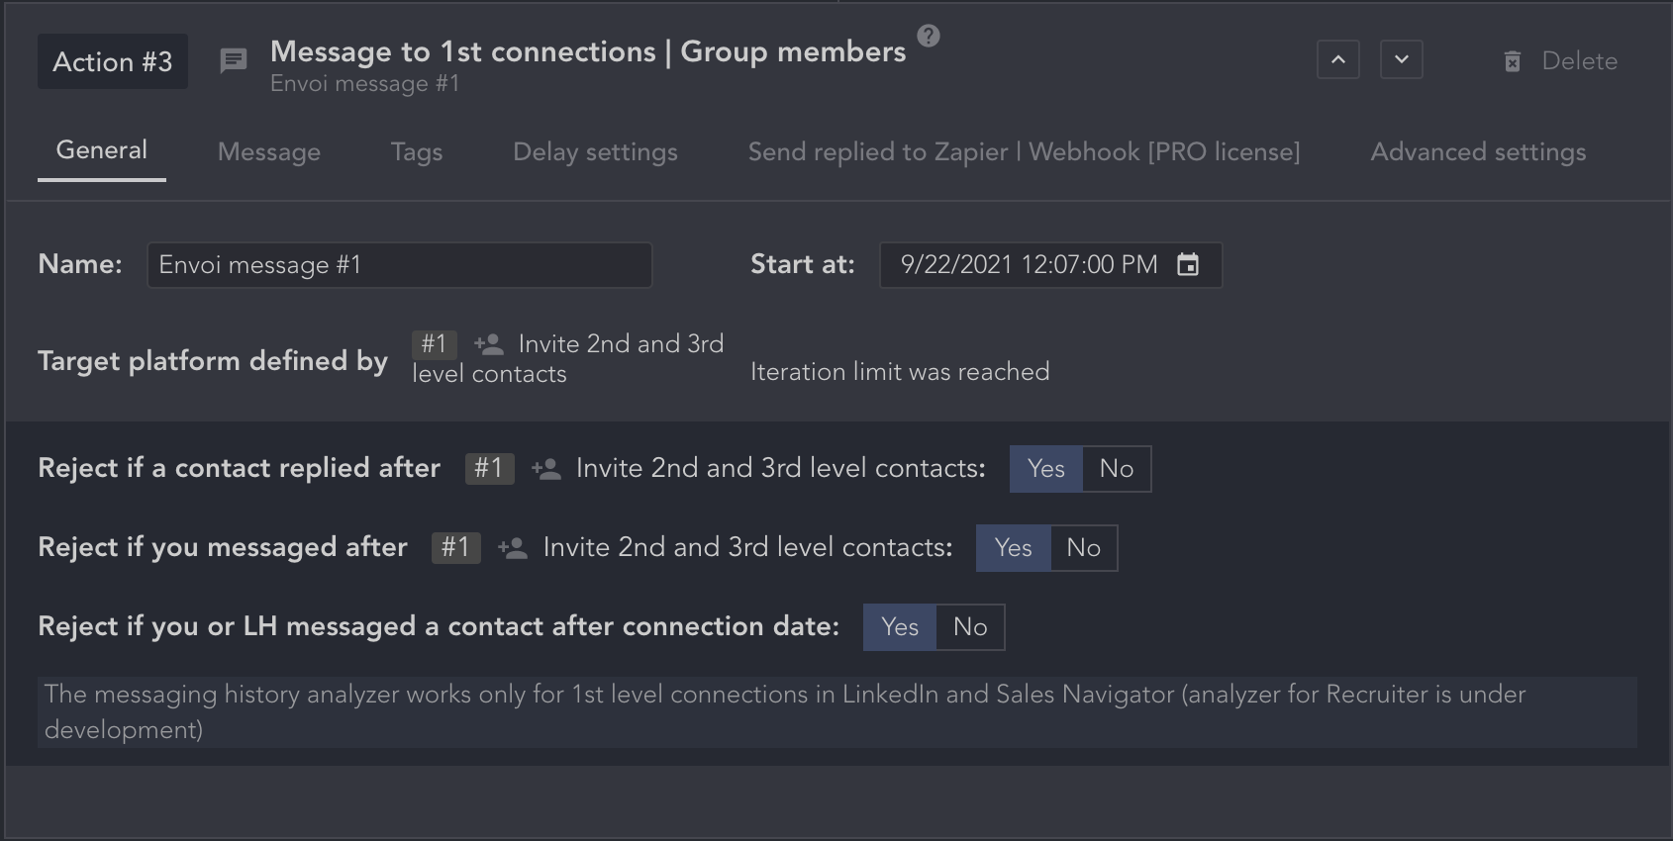1673x841 pixels.
Task: Click the Name input field
Action: coord(399,264)
